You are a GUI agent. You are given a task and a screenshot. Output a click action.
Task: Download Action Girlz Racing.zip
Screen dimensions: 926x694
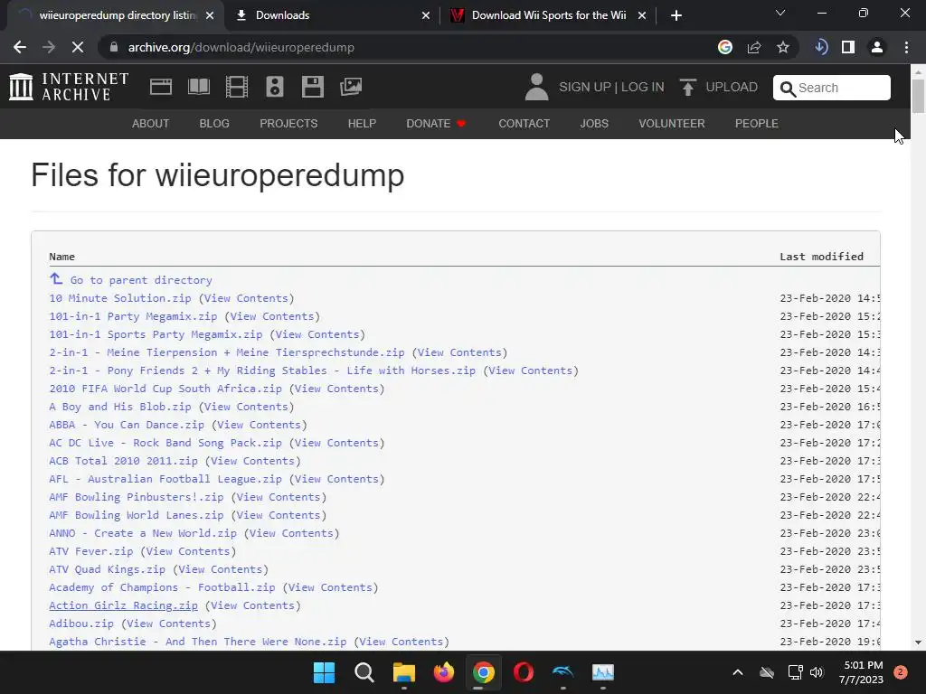pos(123,605)
